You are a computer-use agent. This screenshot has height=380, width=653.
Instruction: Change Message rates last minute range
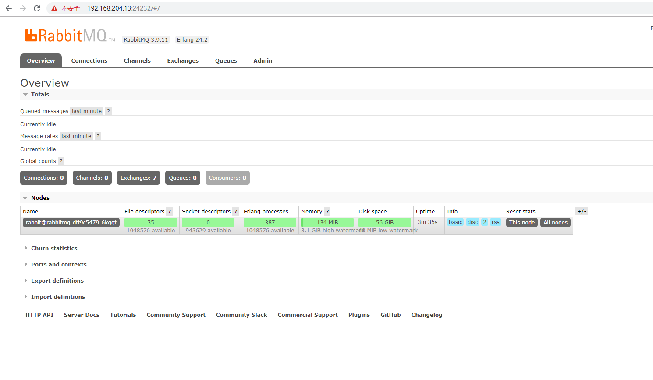pyautogui.click(x=76, y=136)
